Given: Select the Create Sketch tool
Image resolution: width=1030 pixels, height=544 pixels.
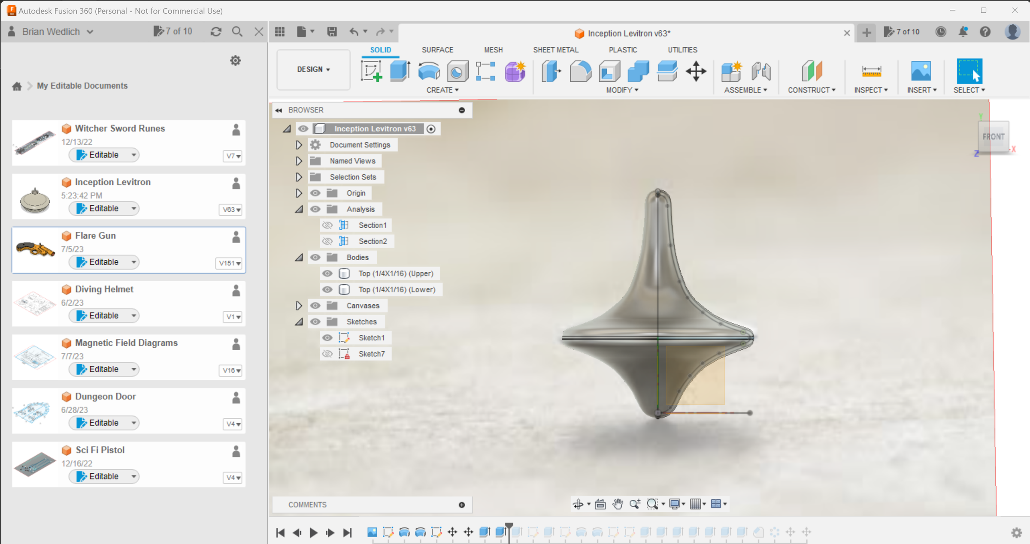Looking at the screenshot, I should (372, 71).
